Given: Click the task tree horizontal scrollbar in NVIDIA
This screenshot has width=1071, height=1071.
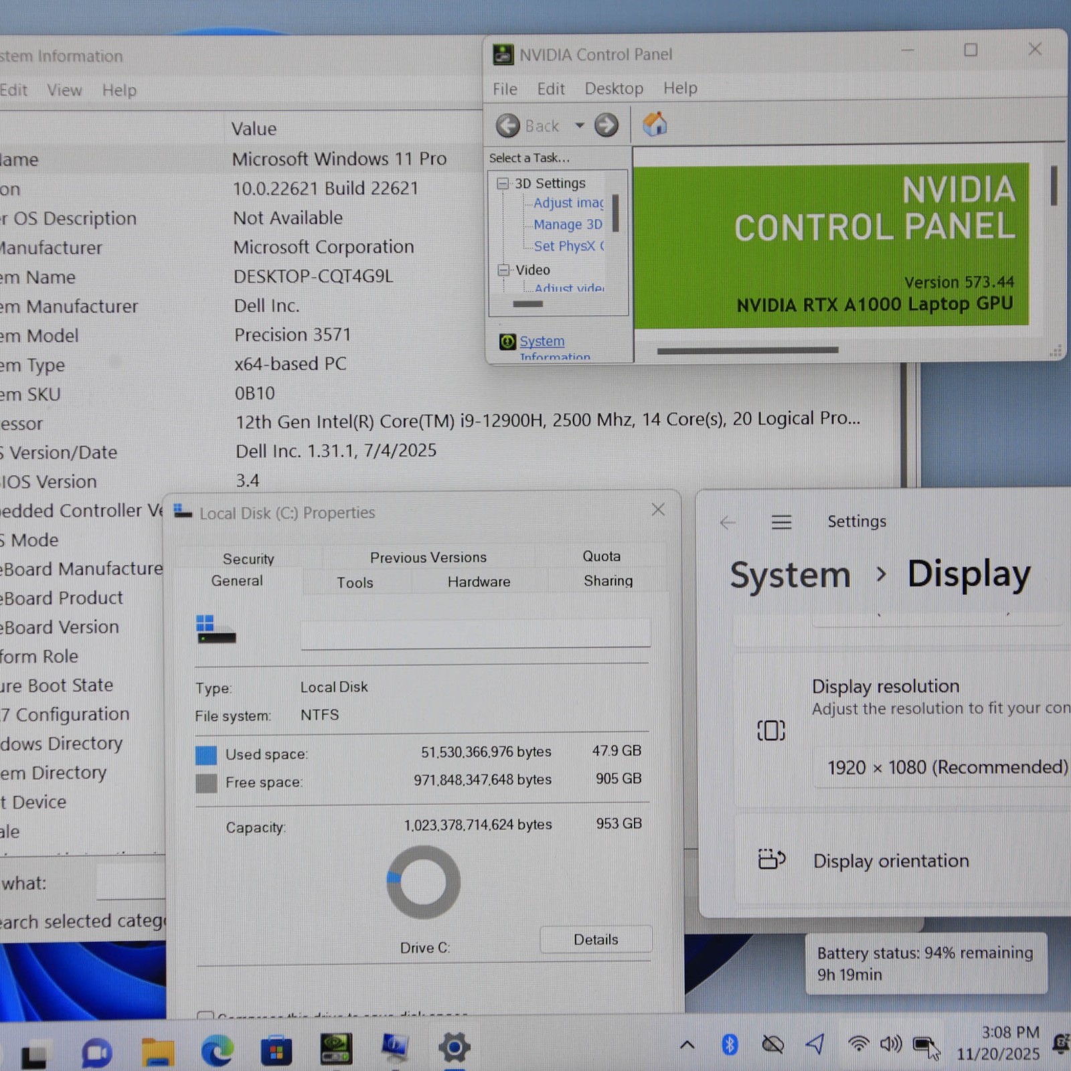Looking at the screenshot, I should coord(528,304).
